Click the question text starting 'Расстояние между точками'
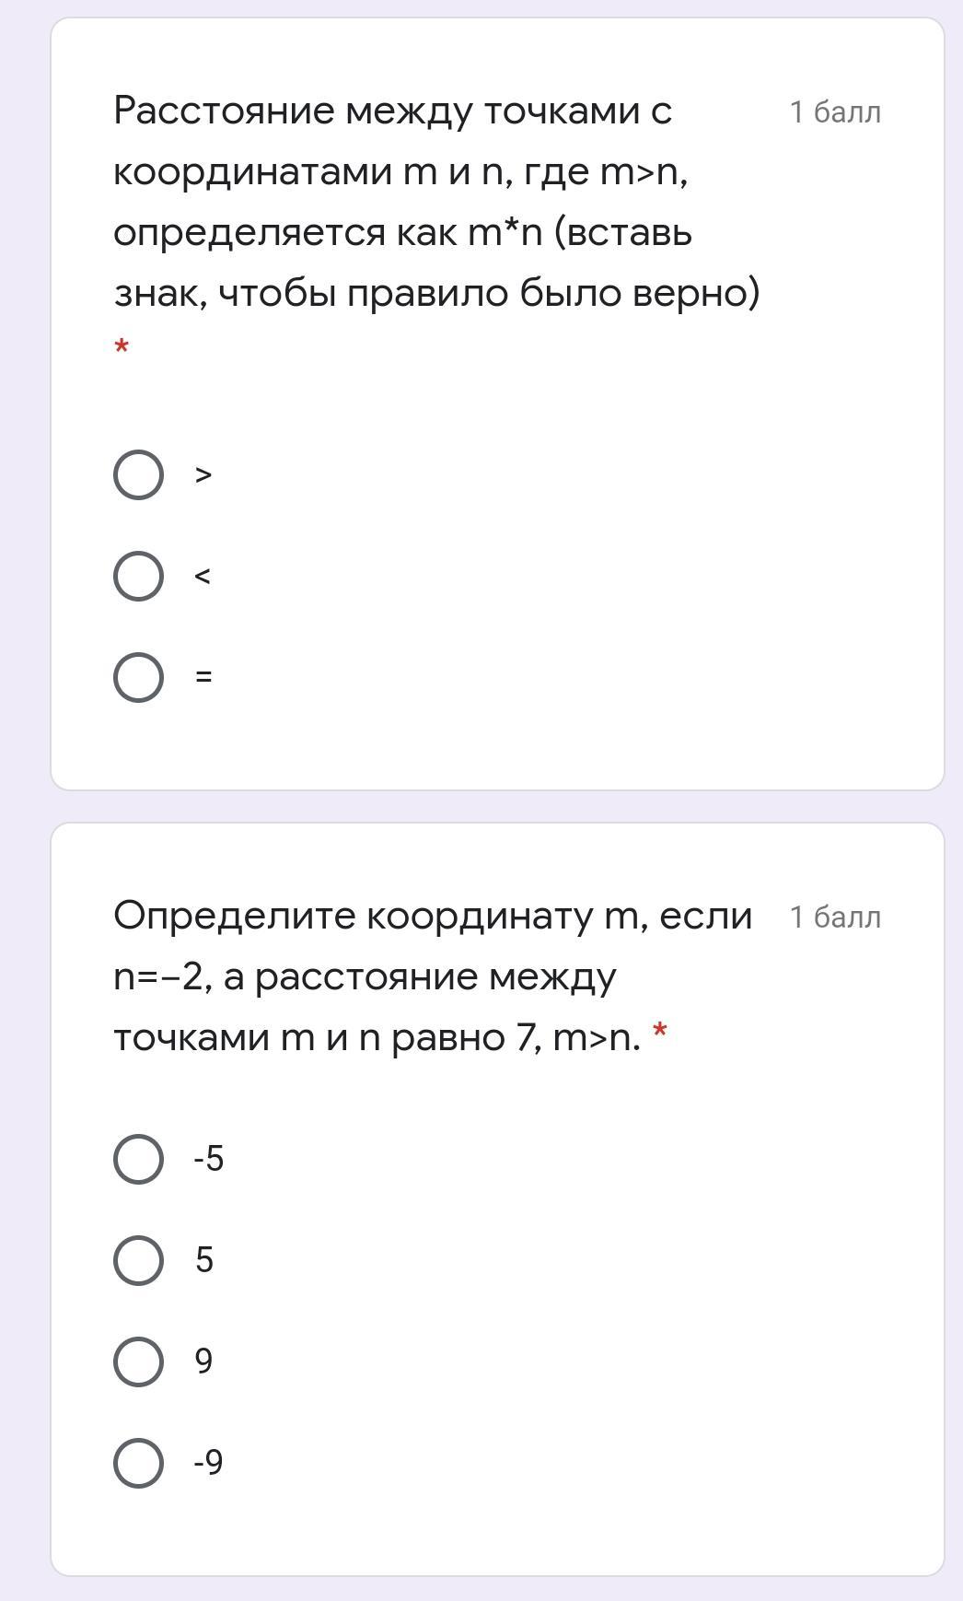This screenshot has height=1601, width=963. tap(437, 202)
